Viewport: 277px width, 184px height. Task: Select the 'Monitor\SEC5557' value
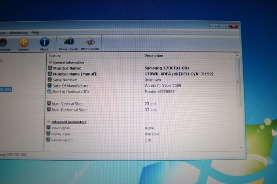[x=159, y=92]
